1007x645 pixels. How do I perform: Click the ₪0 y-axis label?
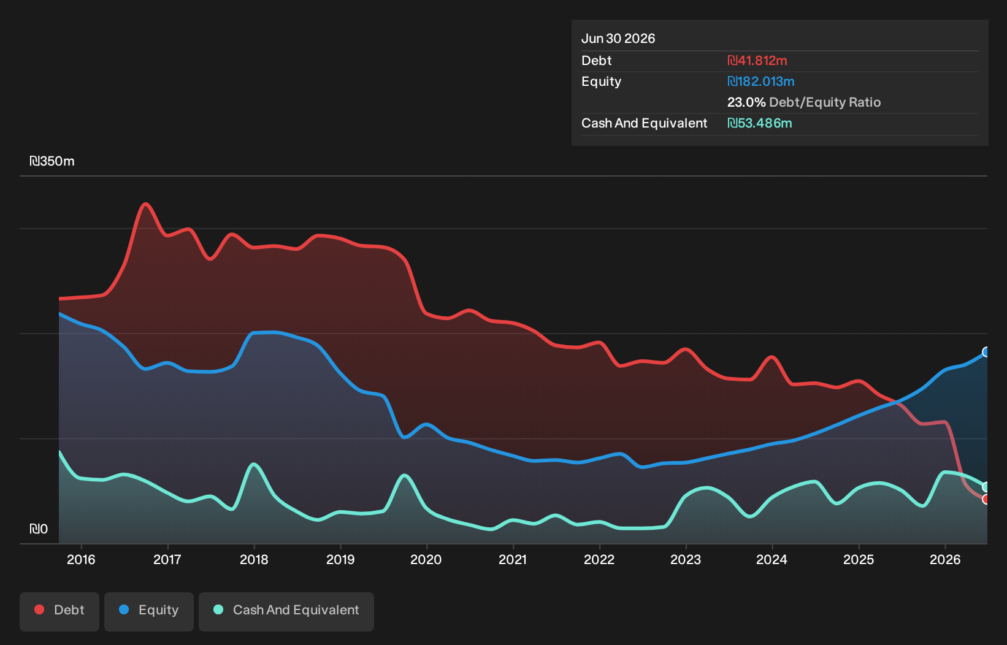(x=39, y=529)
